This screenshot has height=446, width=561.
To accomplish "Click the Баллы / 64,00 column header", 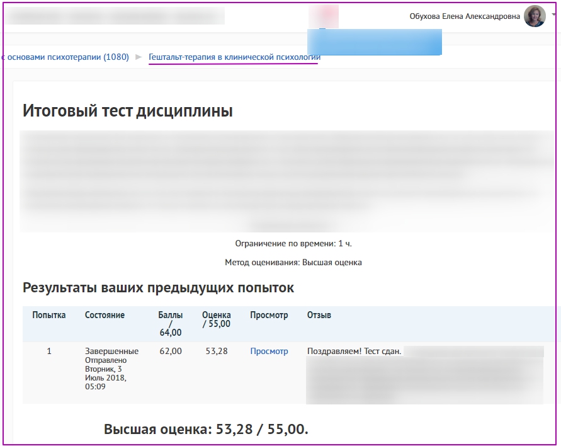I will click(170, 323).
